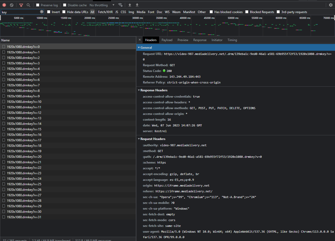Check the Hide data URLs option

(x=64, y=12)
